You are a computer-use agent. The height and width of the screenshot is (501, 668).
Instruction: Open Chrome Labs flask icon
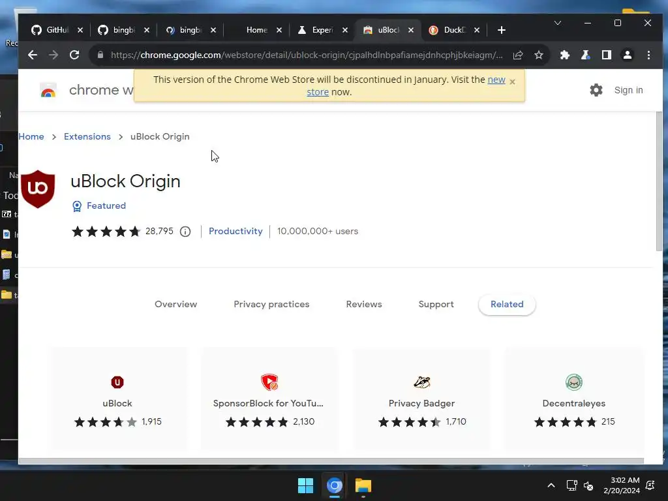[586, 55]
